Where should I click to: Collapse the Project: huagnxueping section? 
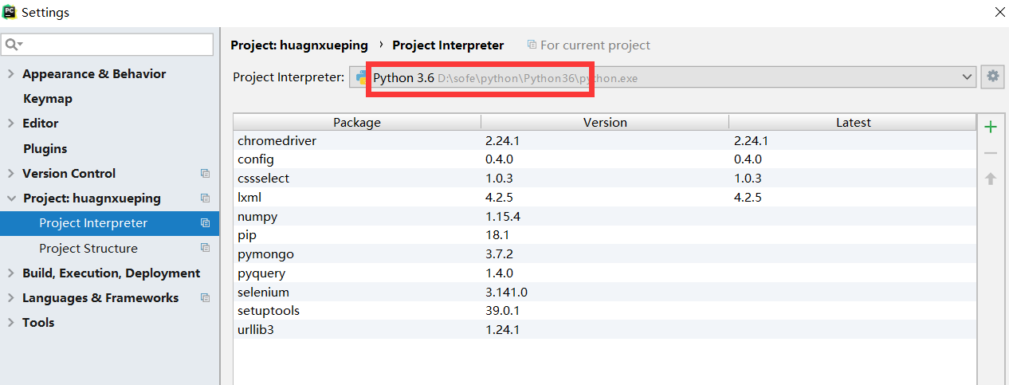(10, 198)
